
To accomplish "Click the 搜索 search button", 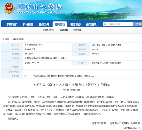I will [x=138, y=24].
